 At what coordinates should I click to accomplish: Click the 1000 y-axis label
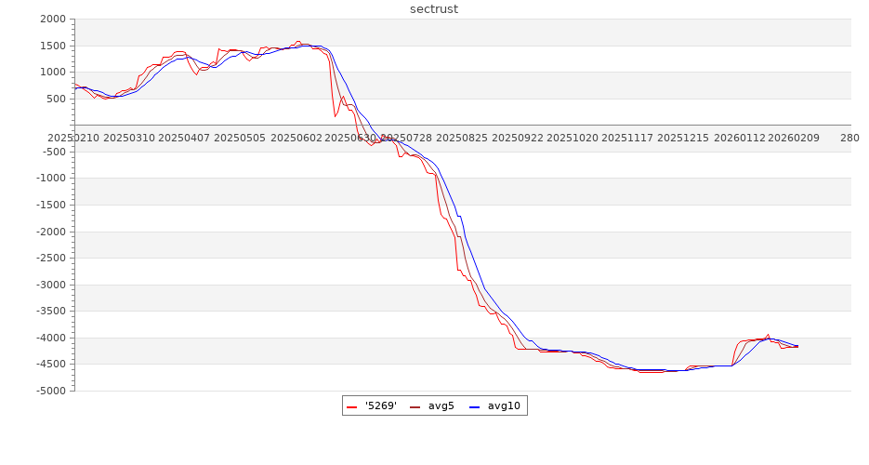point(53,73)
